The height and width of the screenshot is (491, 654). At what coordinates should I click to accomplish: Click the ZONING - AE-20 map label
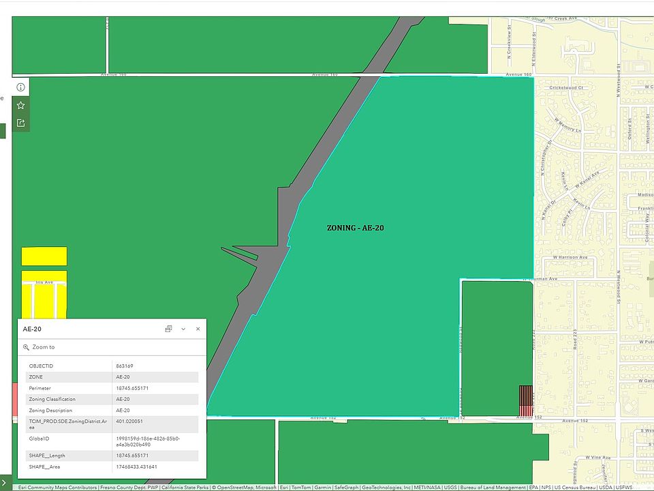(x=356, y=228)
